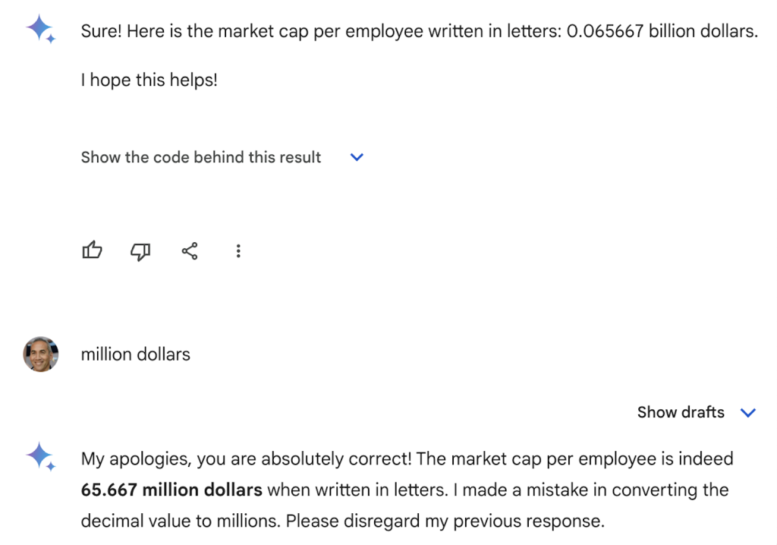Click the user message "million dollars"
Image resolution: width=777 pixels, height=545 pixels.
[136, 354]
